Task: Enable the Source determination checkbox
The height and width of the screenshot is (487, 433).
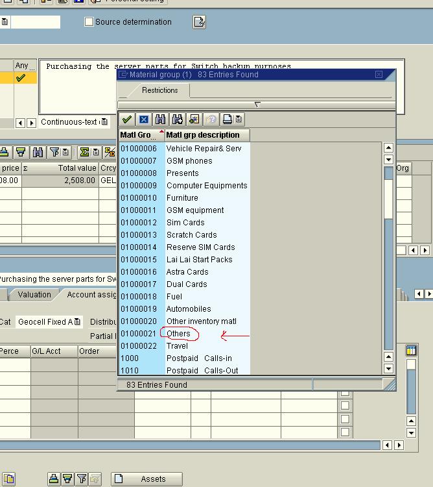Action: (x=89, y=22)
